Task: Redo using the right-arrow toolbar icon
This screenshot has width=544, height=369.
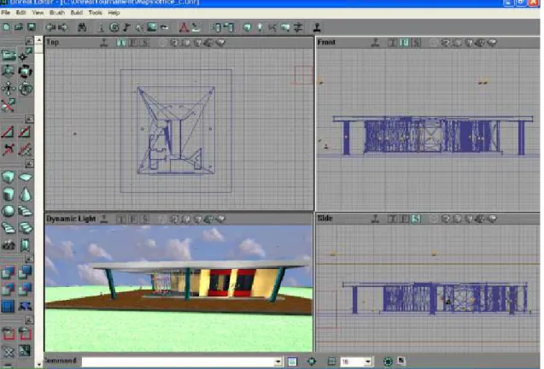Action: click(x=63, y=27)
